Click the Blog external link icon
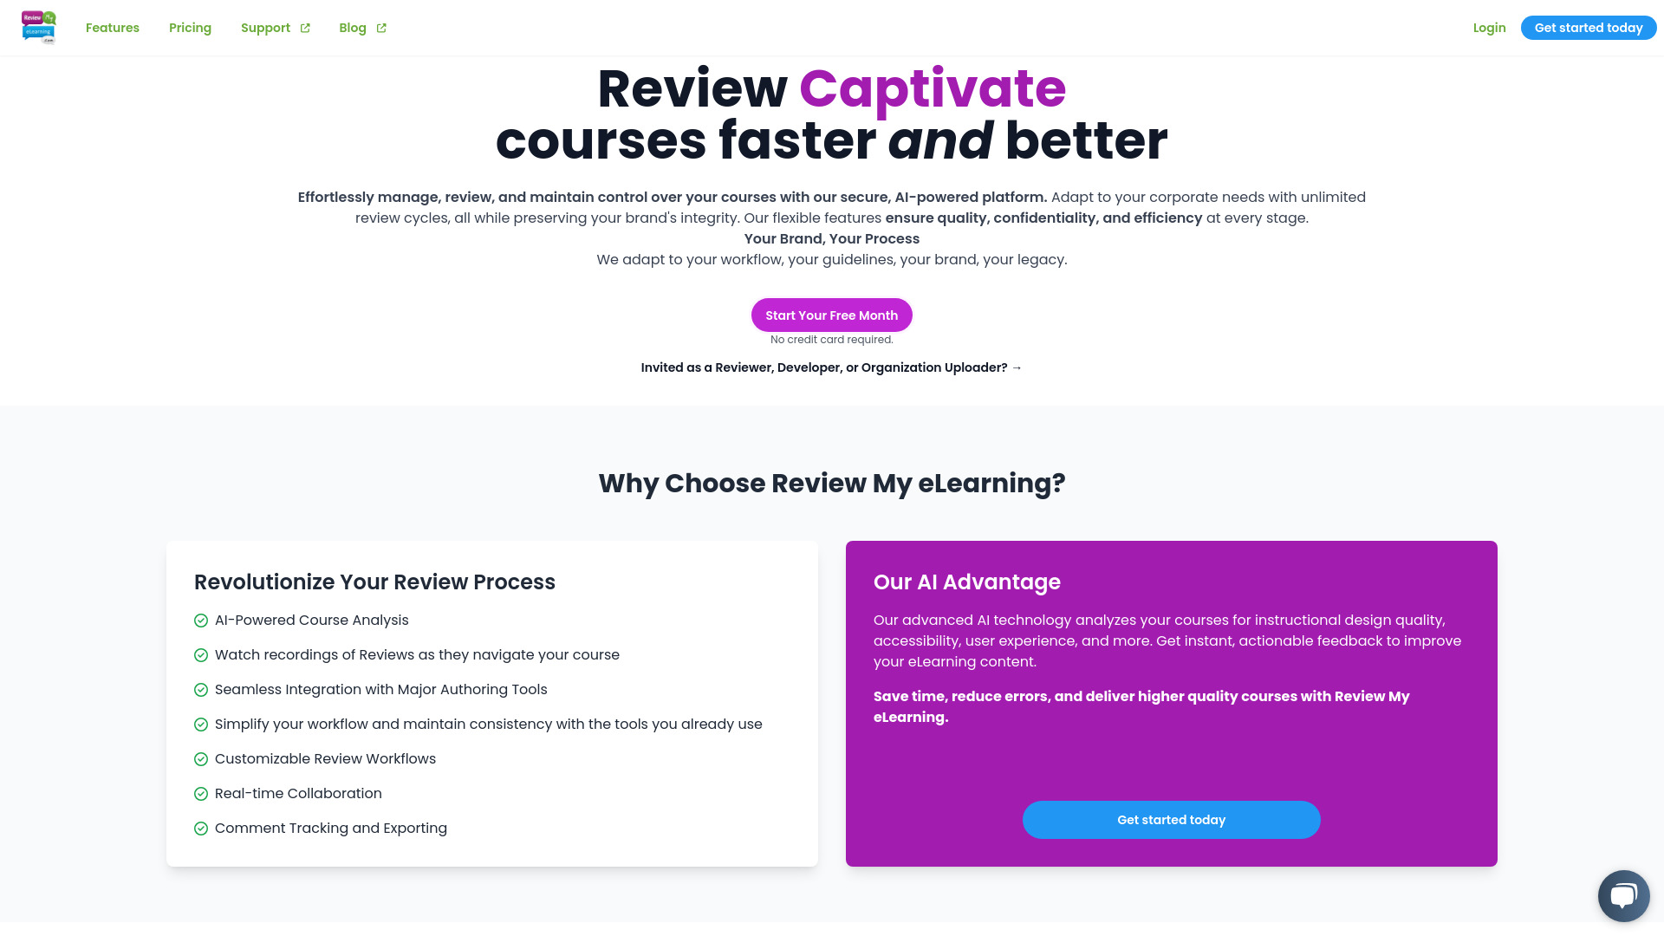Screen dimensions: 1664x936 [x=381, y=28]
